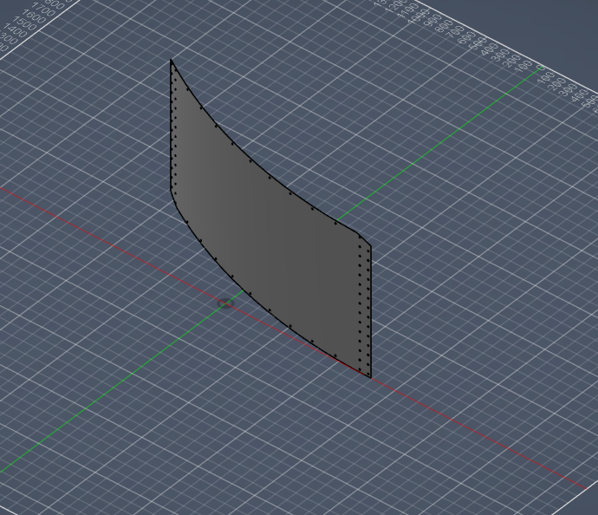Click the "1500" grid ruler label

[23, 25]
